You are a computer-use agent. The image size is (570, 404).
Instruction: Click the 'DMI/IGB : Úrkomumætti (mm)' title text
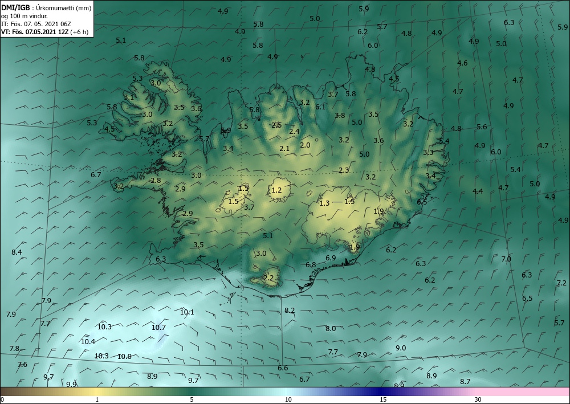click(47, 8)
